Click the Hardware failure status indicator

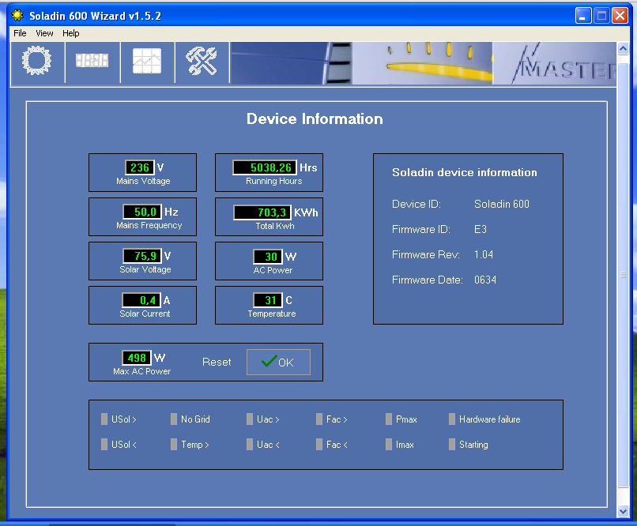pos(452,419)
